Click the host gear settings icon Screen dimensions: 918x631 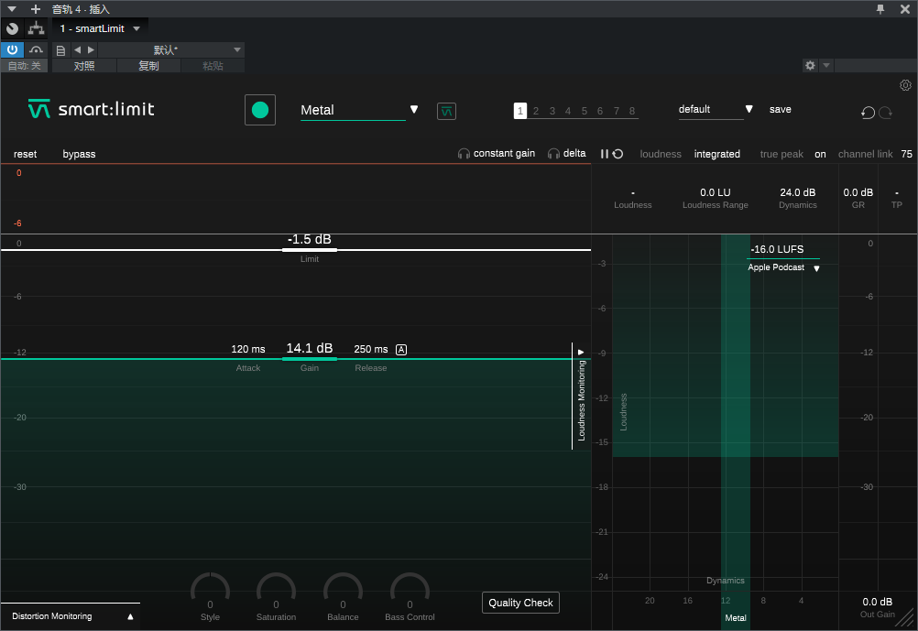point(810,65)
